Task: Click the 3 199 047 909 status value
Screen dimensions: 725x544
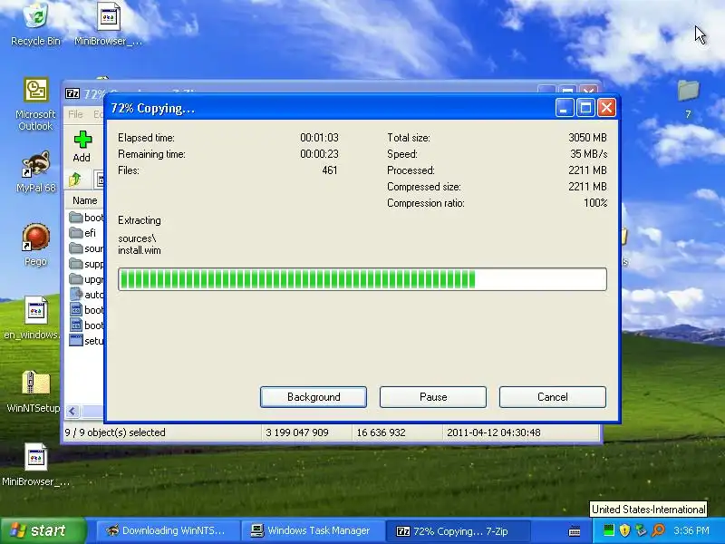Action: coord(297,432)
